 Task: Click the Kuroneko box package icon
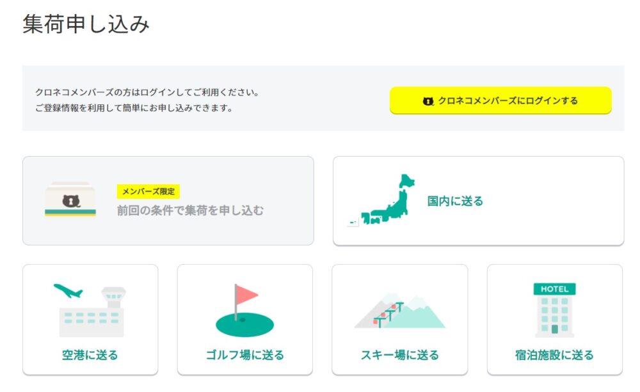pyautogui.click(x=70, y=200)
